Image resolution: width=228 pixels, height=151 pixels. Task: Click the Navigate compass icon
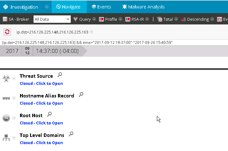[x=59, y=7]
